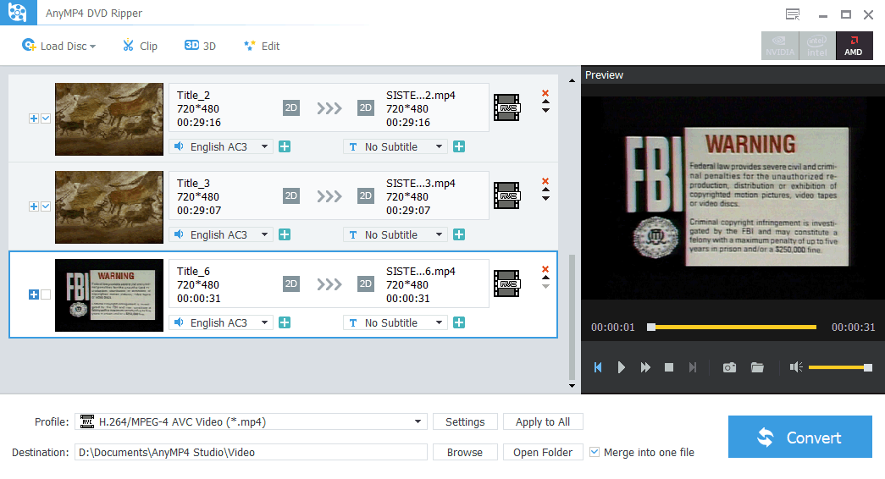Fast forward the preview

(645, 367)
